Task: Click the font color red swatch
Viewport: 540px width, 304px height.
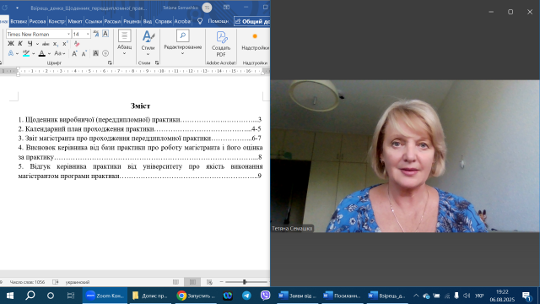Action: click(41, 53)
